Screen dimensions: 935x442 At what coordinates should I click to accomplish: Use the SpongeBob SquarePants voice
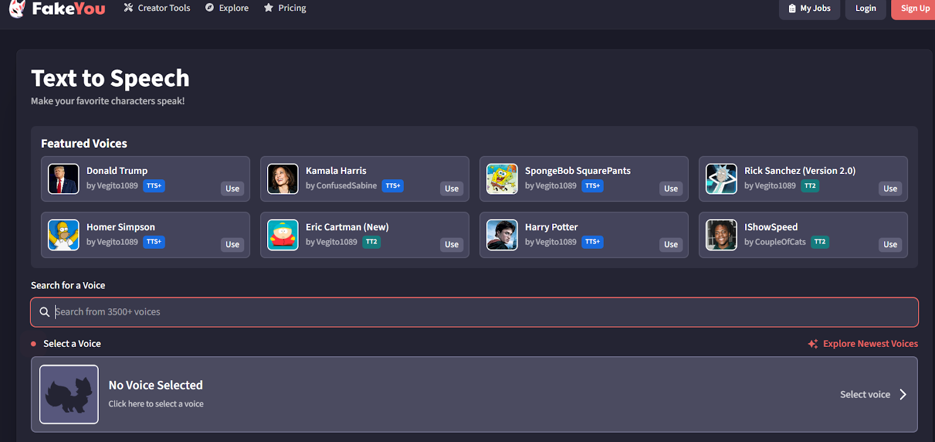coord(671,189)
